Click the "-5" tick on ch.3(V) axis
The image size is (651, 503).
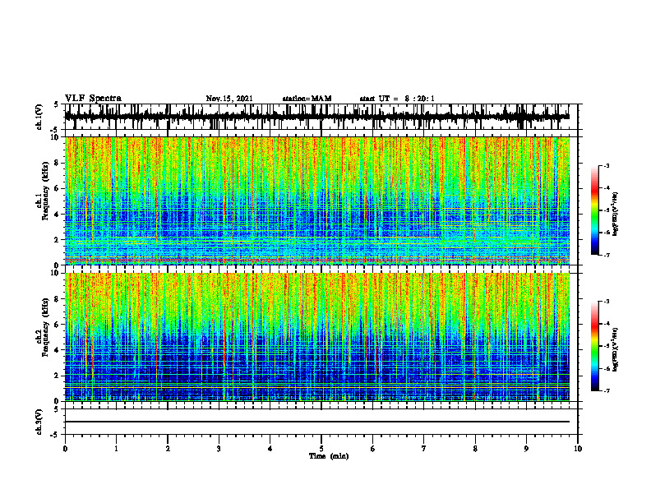(54, 435)
